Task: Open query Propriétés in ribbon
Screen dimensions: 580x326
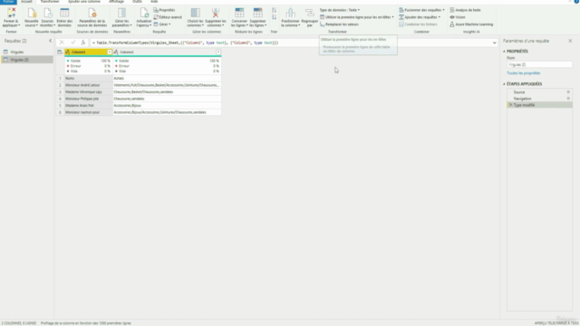Action: point(164,10)
